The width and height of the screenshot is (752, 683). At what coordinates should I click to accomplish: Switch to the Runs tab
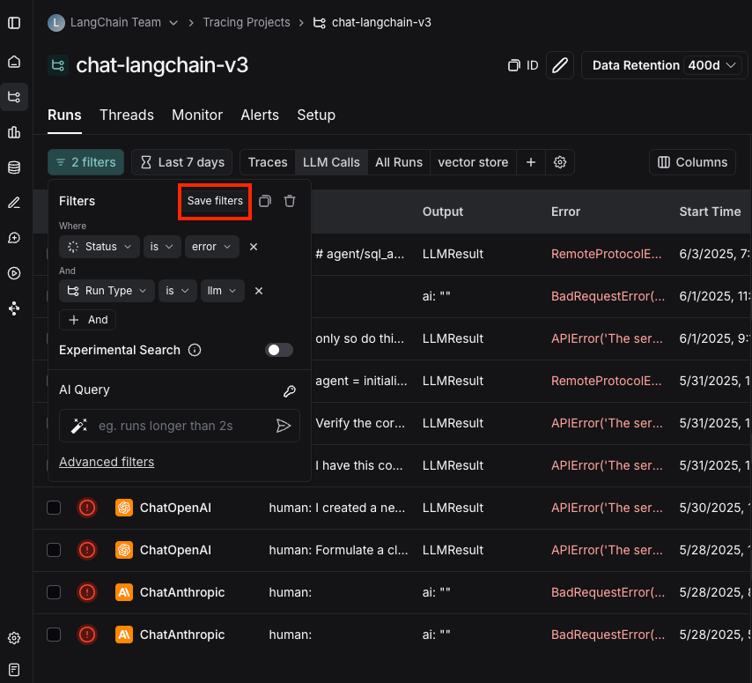64,115
